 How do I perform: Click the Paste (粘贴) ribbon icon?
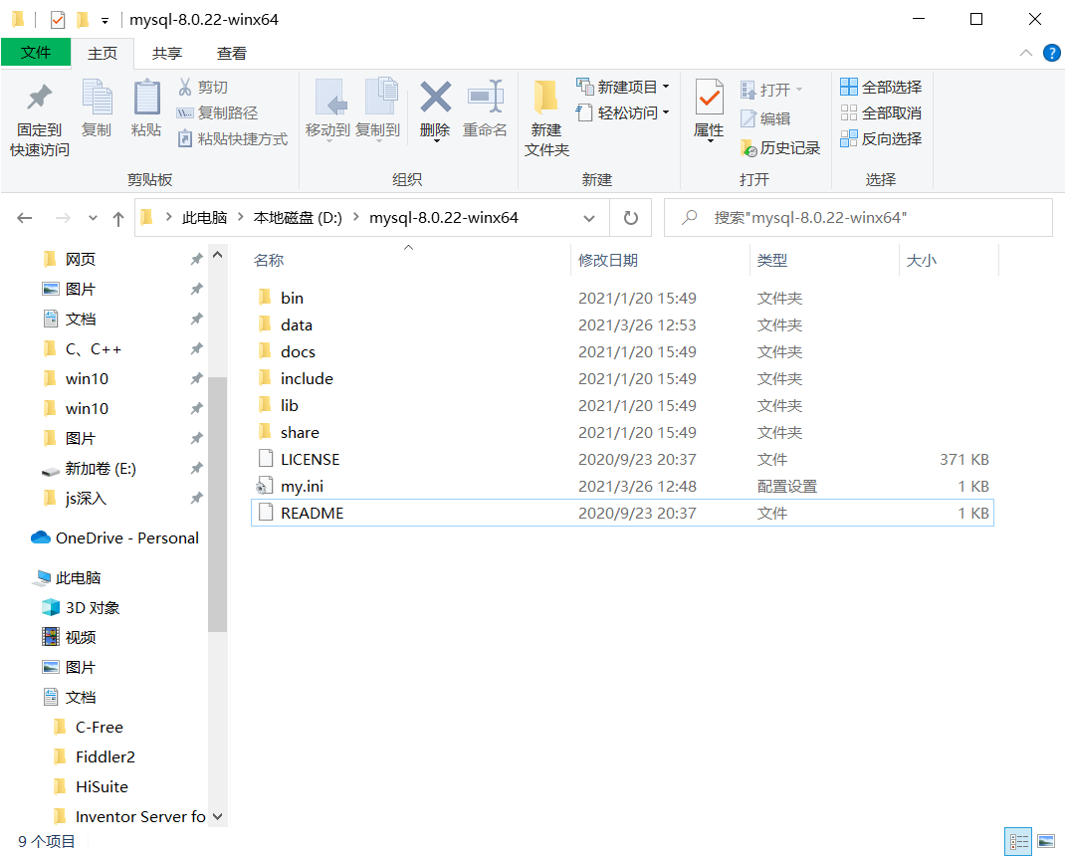146,108
